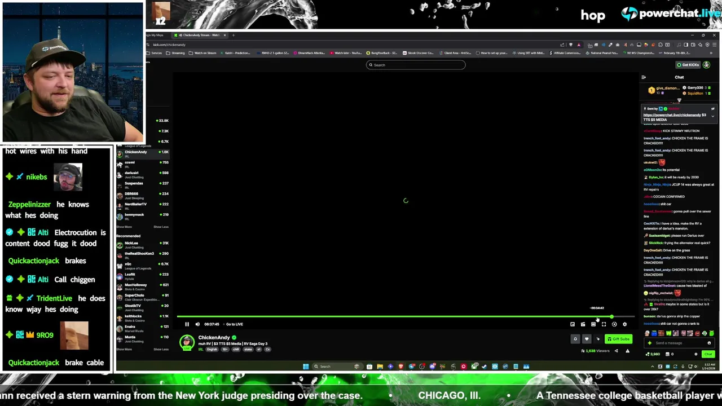Open the Services bookmark folder
Image resolution: width=722 pixels, height=406 pixels.
pos(155,53)
